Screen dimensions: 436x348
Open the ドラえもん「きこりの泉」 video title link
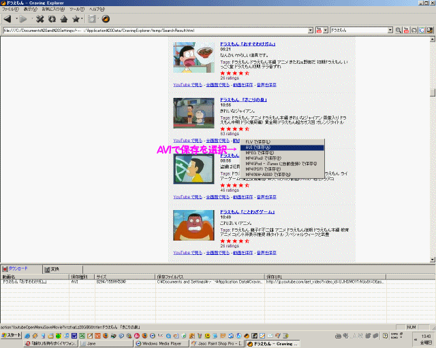(243, 100)
